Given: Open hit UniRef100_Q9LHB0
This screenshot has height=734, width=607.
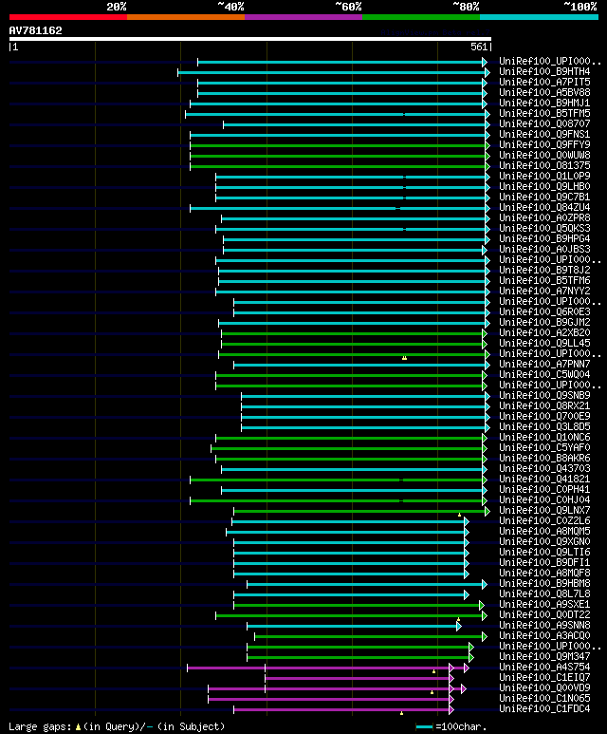Looking at the screenshot, I should (544, 186).
